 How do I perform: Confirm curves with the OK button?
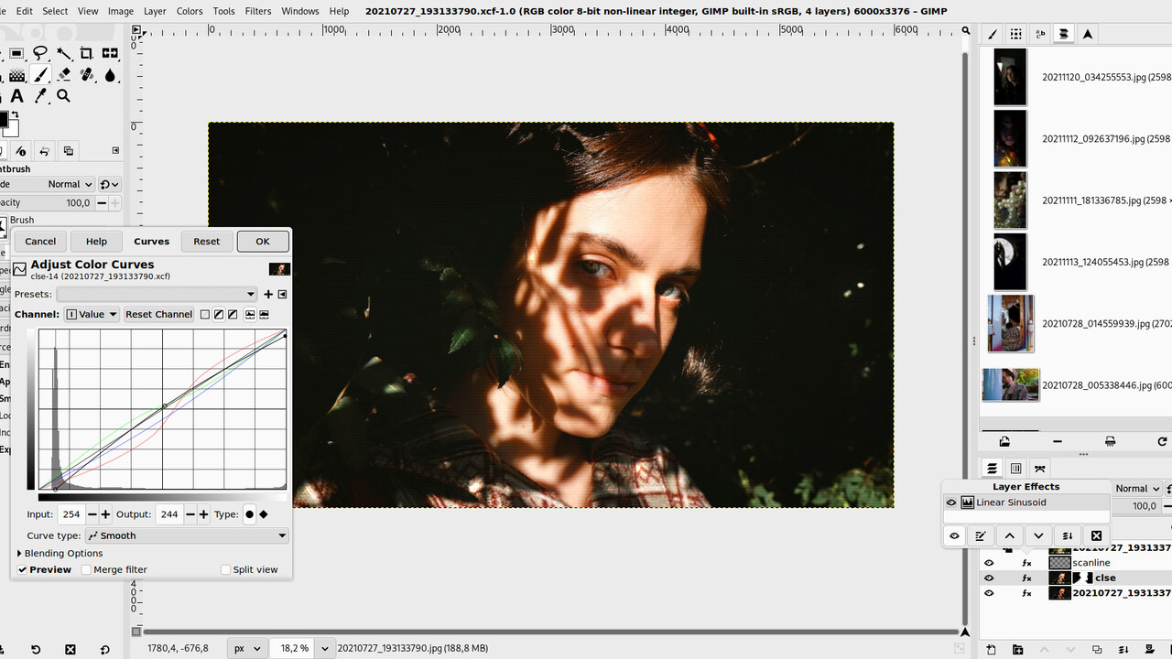pyautogui.click(x=262, y=241)
